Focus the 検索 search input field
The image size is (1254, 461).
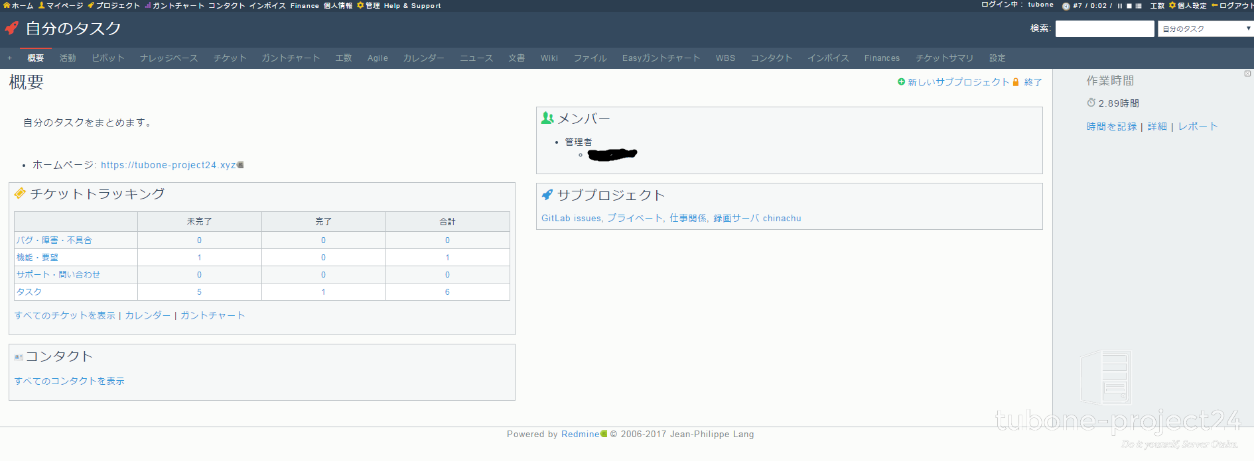[1105, 28]
